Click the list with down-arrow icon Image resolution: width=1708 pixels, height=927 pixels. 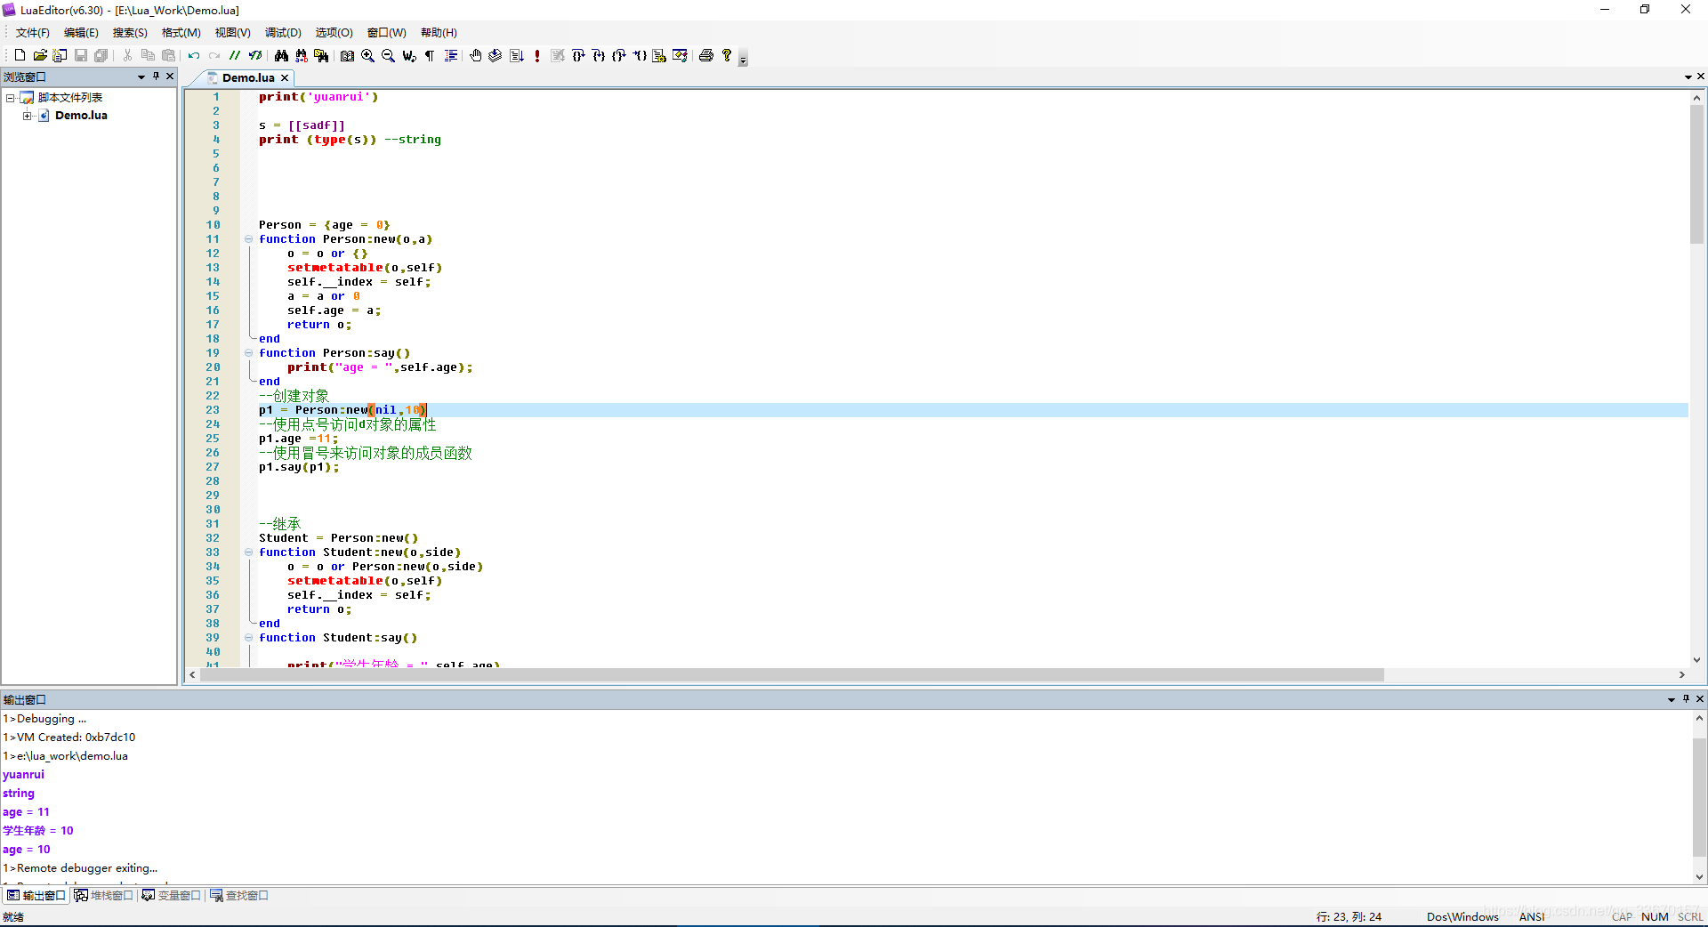point(517,55)
